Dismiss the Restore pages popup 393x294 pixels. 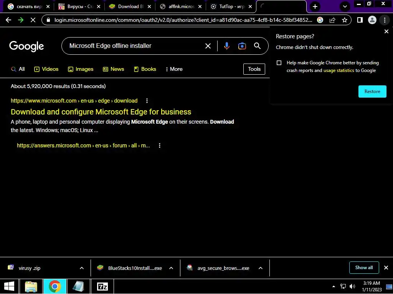click(386, 31)
